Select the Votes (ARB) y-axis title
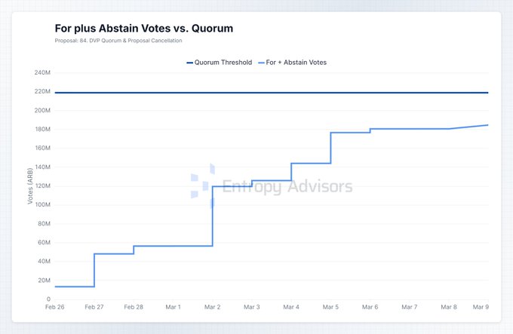Viewport: 513px width, 334px height. (29, 186)
